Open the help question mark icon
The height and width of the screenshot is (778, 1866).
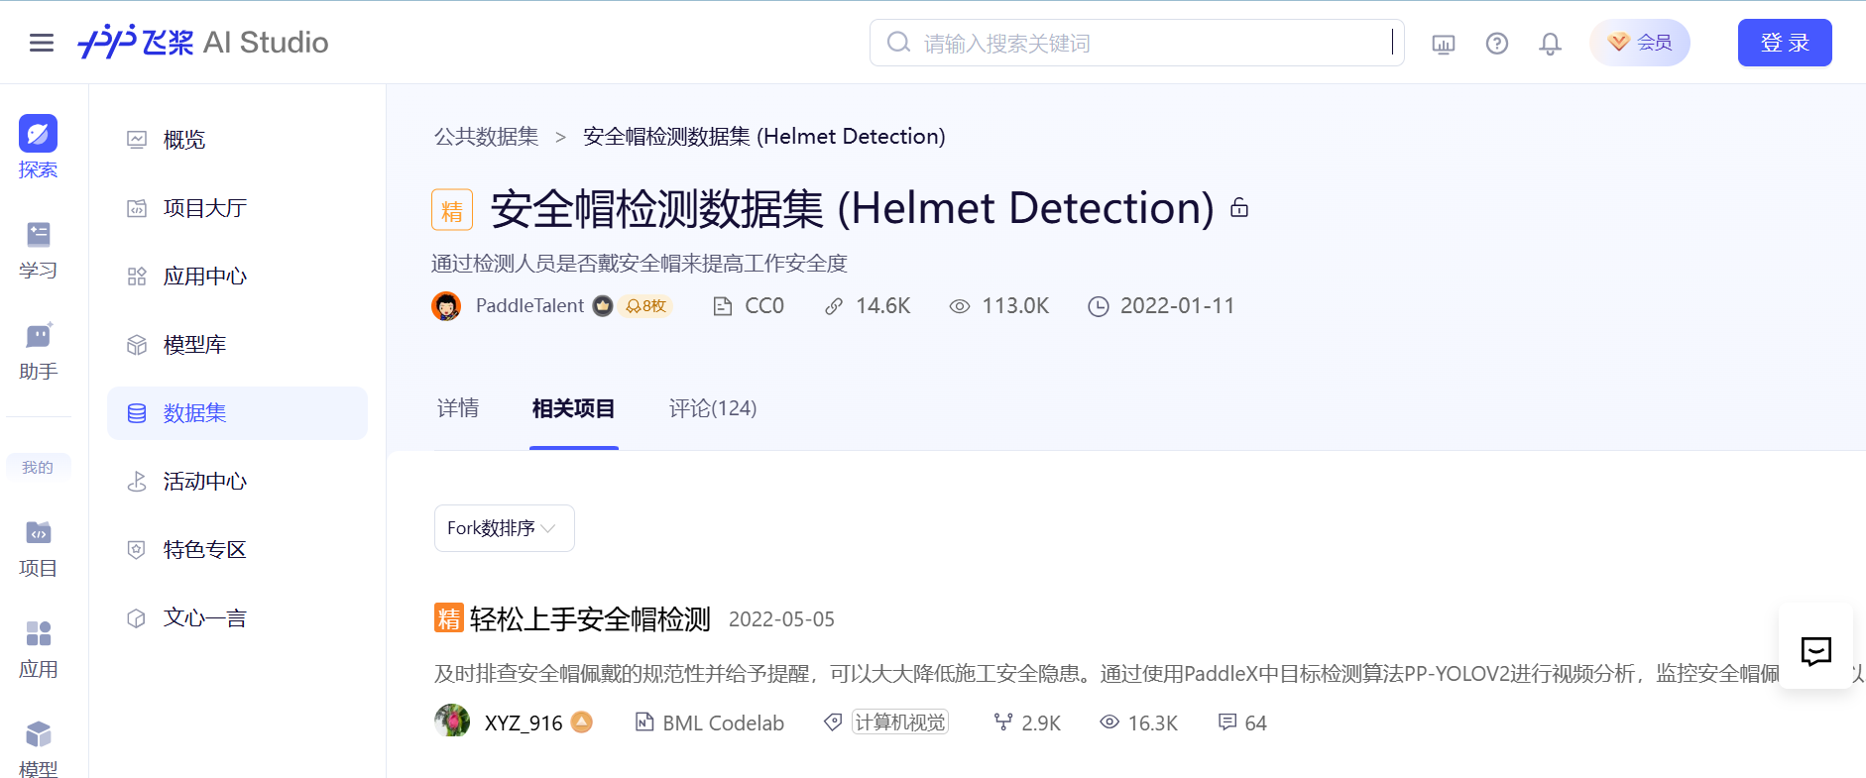tap(1497, 44)
